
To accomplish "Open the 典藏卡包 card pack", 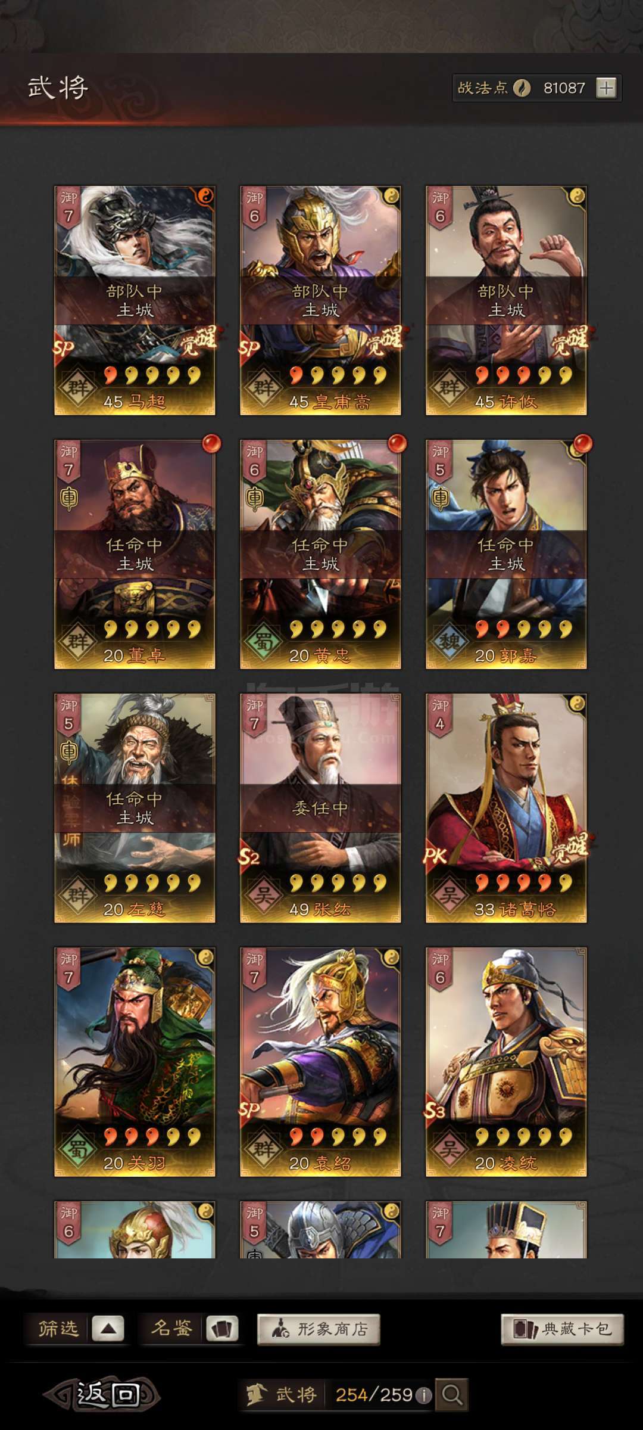I will click(x=563, y=1329).
